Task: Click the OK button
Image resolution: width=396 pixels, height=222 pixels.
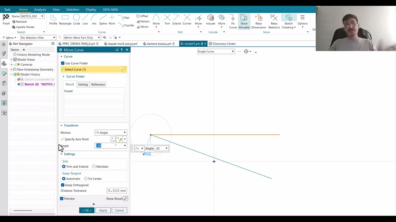Action: point(87,210)
